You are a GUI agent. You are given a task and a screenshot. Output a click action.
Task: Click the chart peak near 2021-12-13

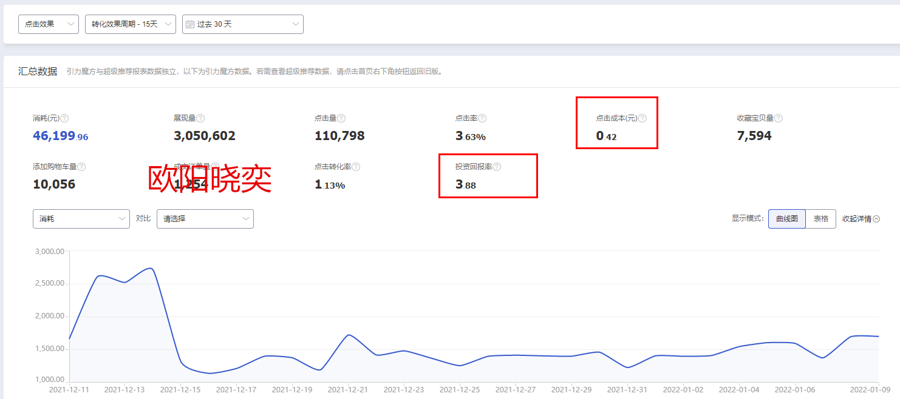coord(150,268)
